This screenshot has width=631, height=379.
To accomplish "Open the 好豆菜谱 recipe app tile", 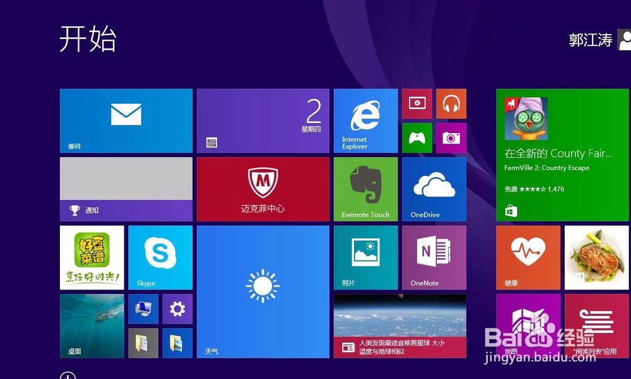I will [x=91, y=257].
